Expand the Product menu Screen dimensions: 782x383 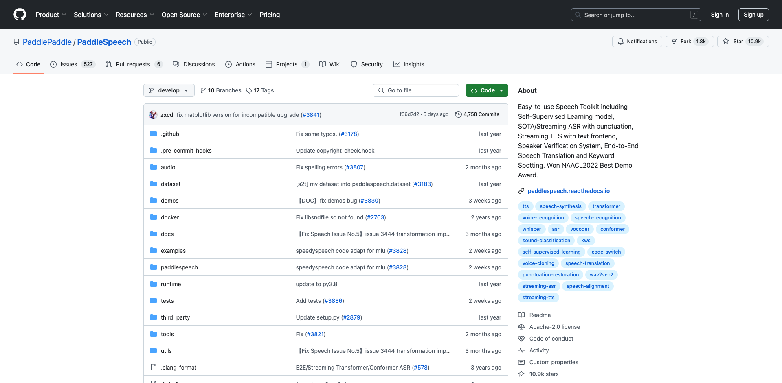point(51,15)
